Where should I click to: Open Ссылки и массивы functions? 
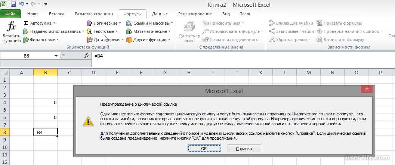click(149, 23)
